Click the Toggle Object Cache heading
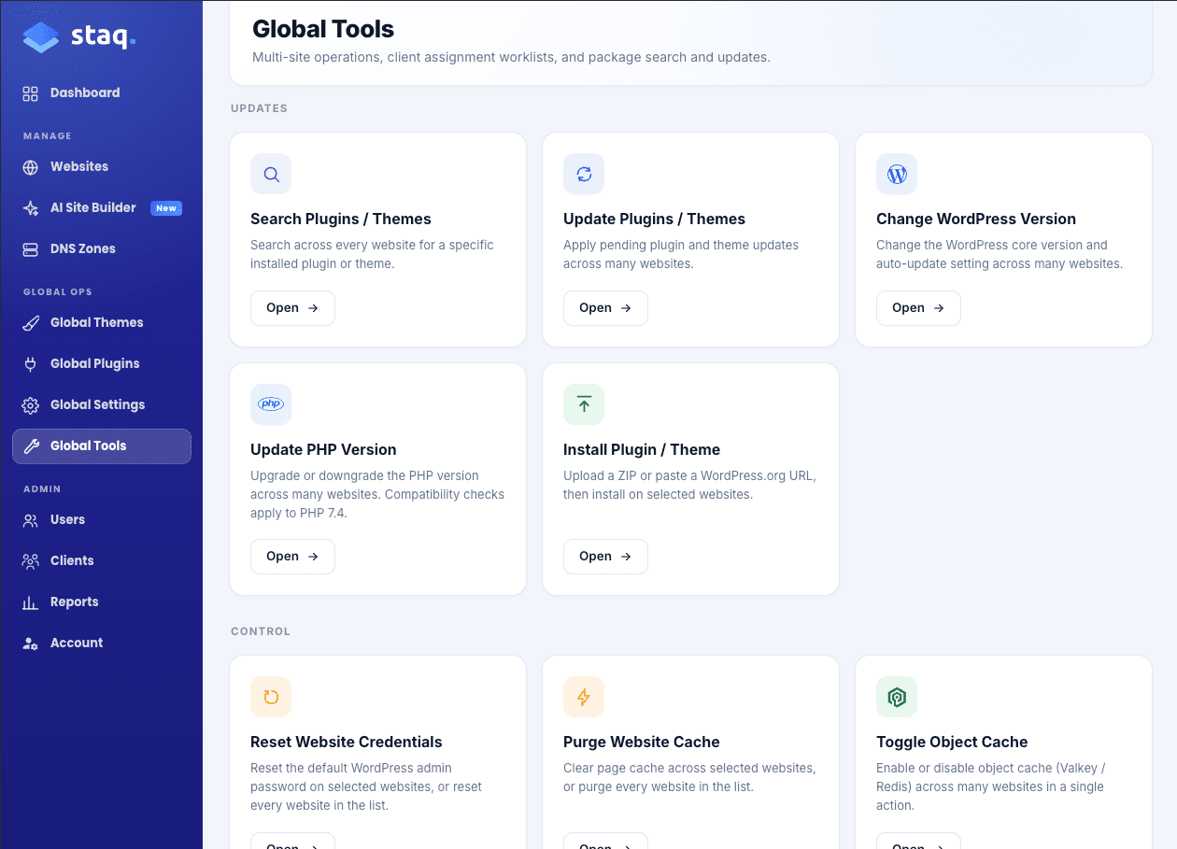 tap(952, 742)
